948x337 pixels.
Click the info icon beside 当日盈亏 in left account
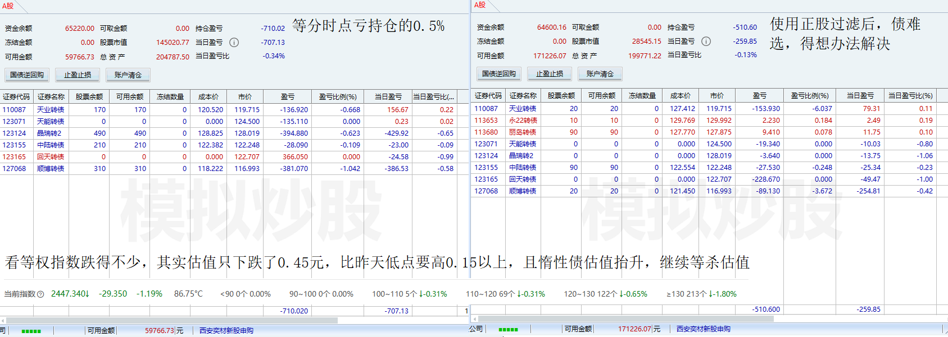coord(234,42)
